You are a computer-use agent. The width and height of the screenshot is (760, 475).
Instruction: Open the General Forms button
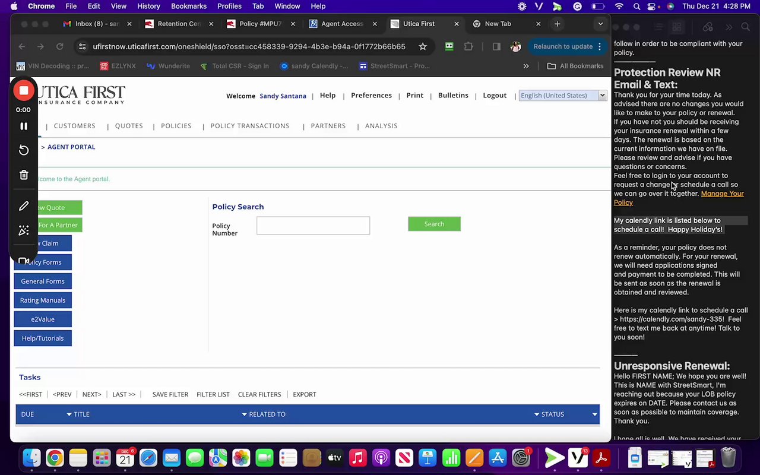click(43, 281)
